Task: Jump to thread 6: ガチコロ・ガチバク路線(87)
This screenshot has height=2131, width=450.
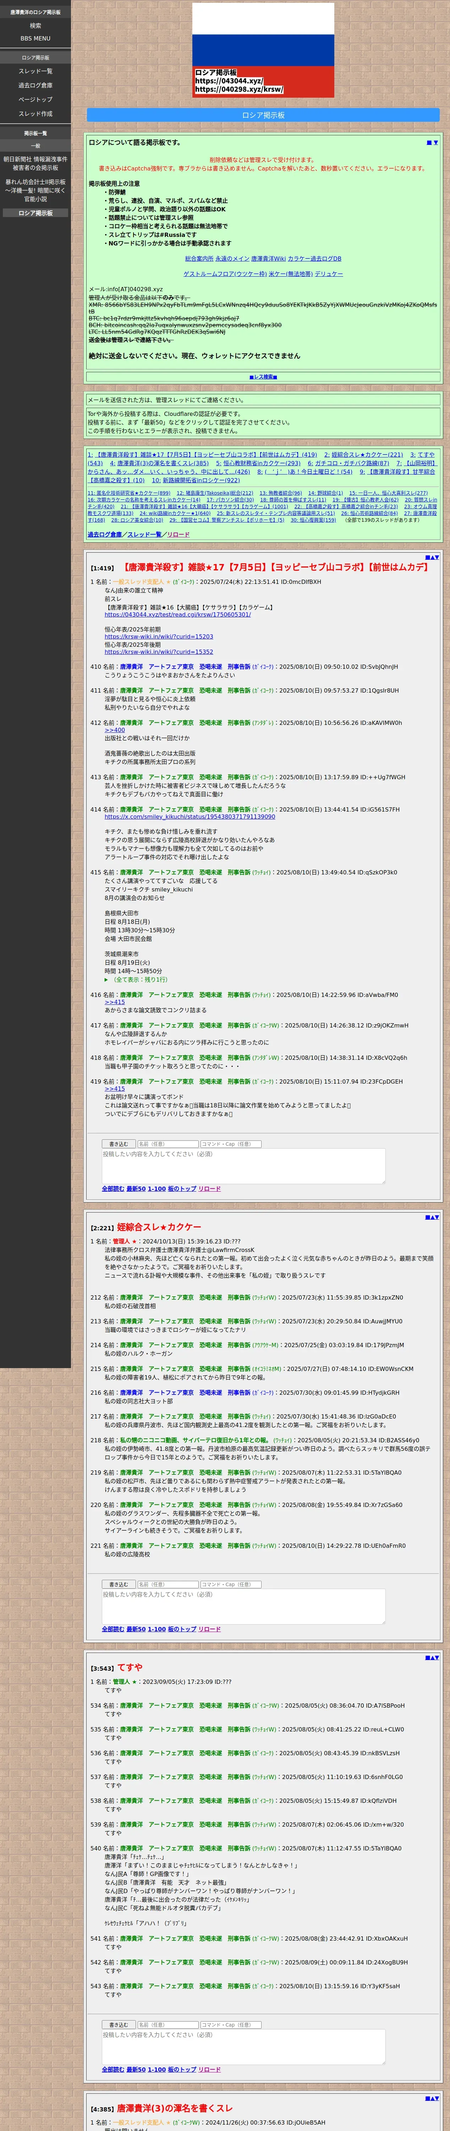Action: tap(348, 463)
